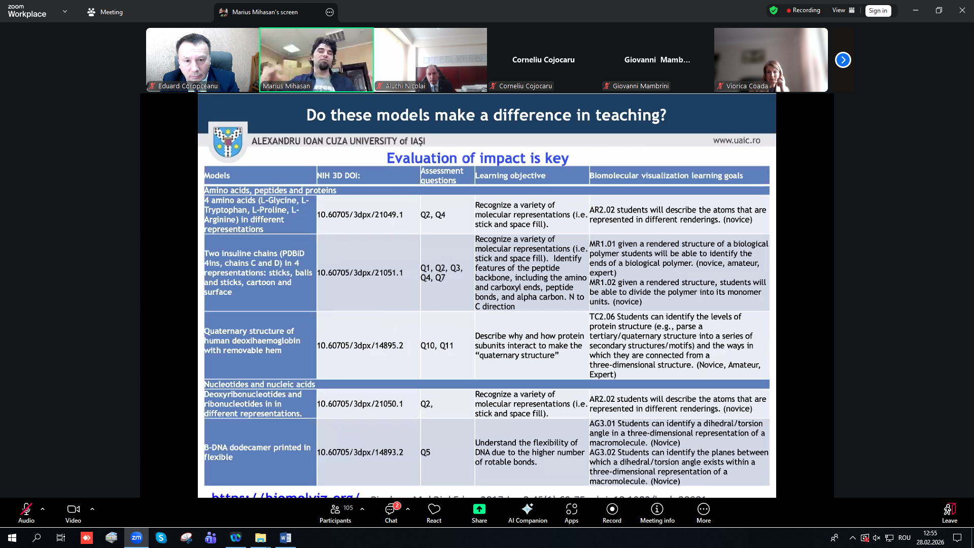
Task: Open the View layout menu
Action: point(843,10)
